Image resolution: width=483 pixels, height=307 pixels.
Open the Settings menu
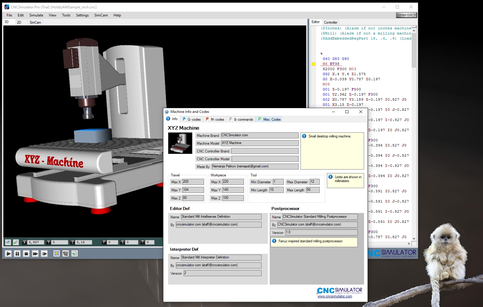point(82,15)
